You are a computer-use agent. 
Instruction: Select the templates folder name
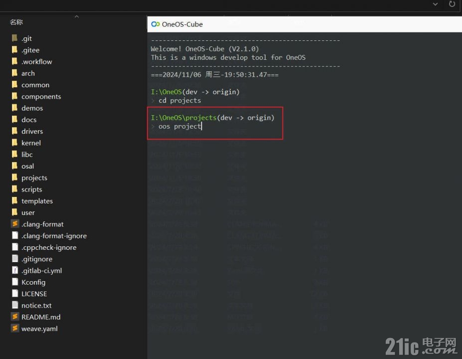(37, 201)
